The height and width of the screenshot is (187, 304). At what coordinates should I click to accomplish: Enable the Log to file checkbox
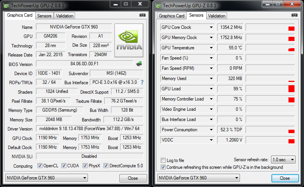pos(163,160)
